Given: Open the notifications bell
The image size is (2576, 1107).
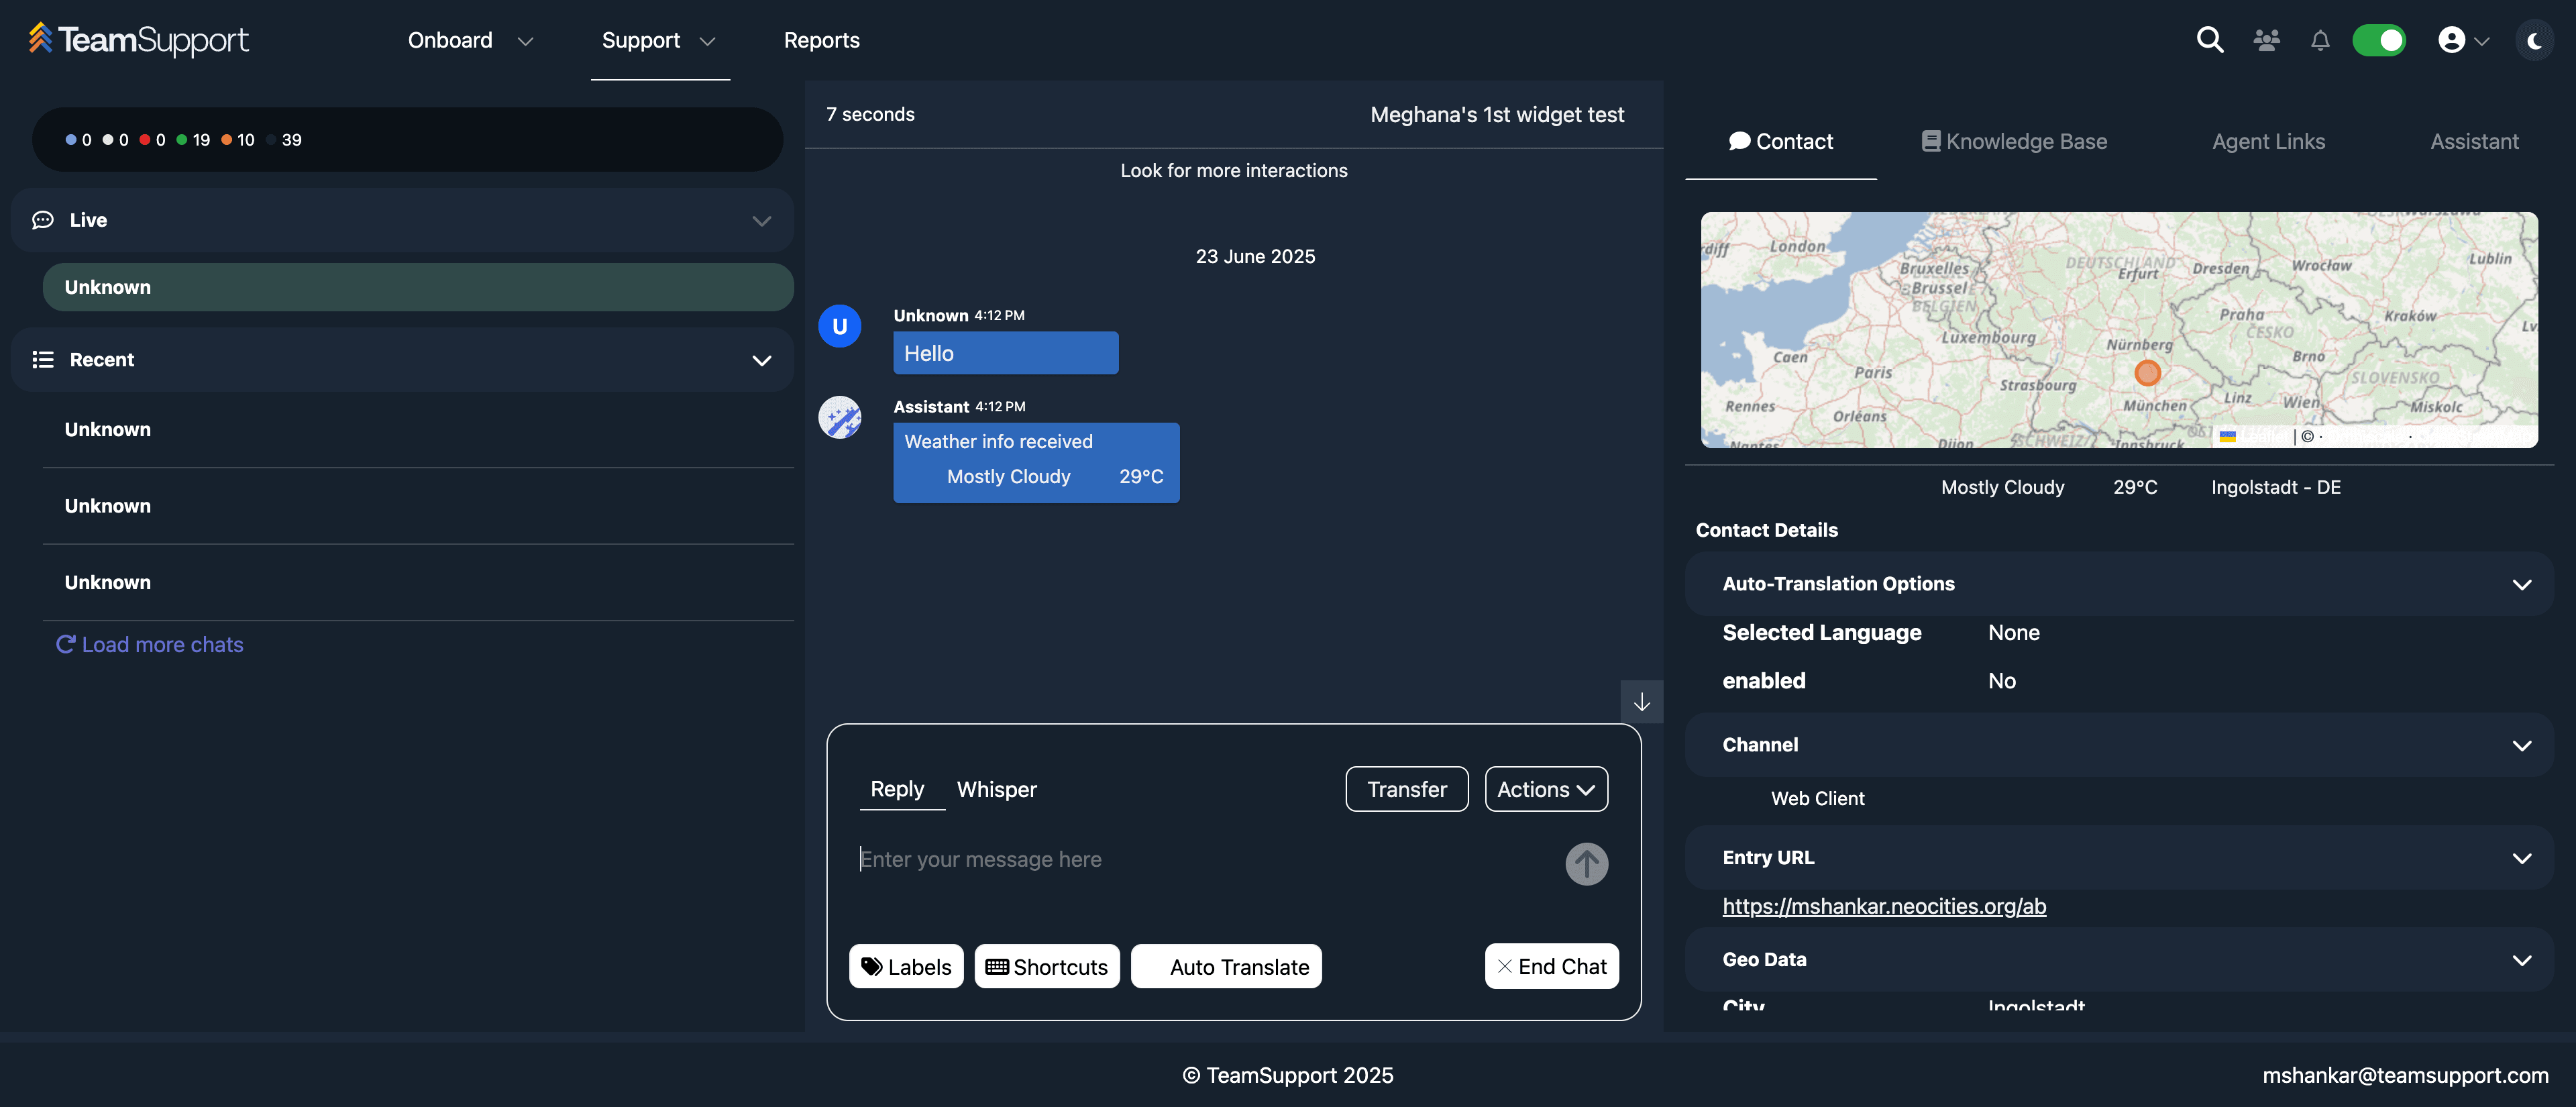Looking at the screenshot, I should click(2320, 40).
